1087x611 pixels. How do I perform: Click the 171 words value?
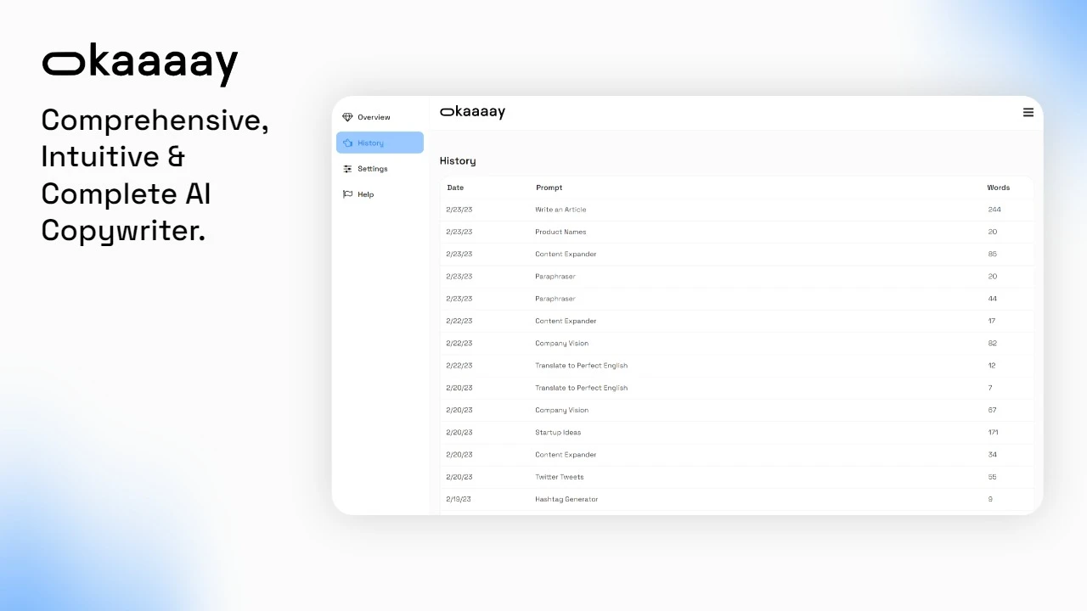point(993,432)
